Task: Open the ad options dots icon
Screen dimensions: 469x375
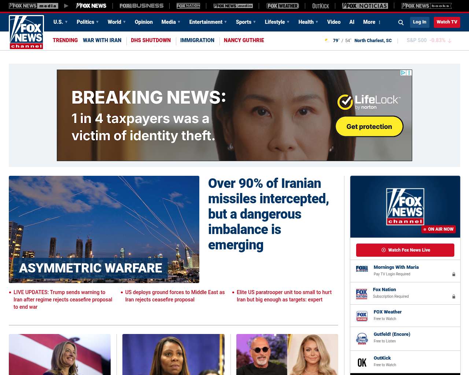Action: pos(409,73)
